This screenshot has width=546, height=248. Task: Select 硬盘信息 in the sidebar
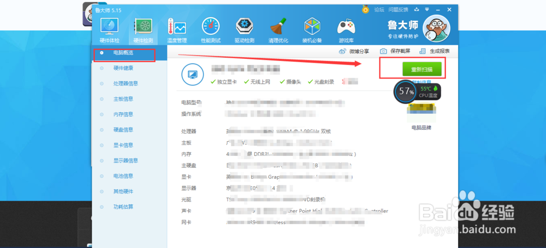(123, 130)
